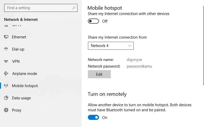Select the VPN label in sidebar
The width and height of the screenshot is (204, 127).
(x=16, y=61)
